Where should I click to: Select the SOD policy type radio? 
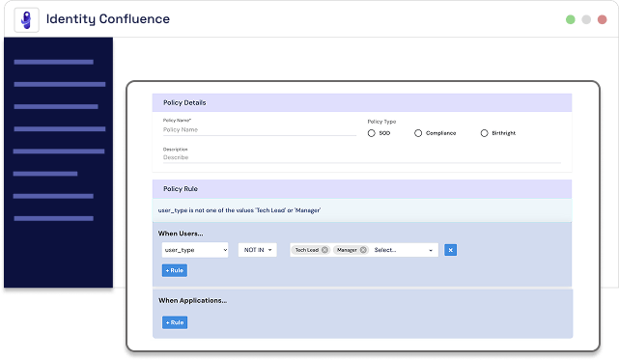(372, 133)
